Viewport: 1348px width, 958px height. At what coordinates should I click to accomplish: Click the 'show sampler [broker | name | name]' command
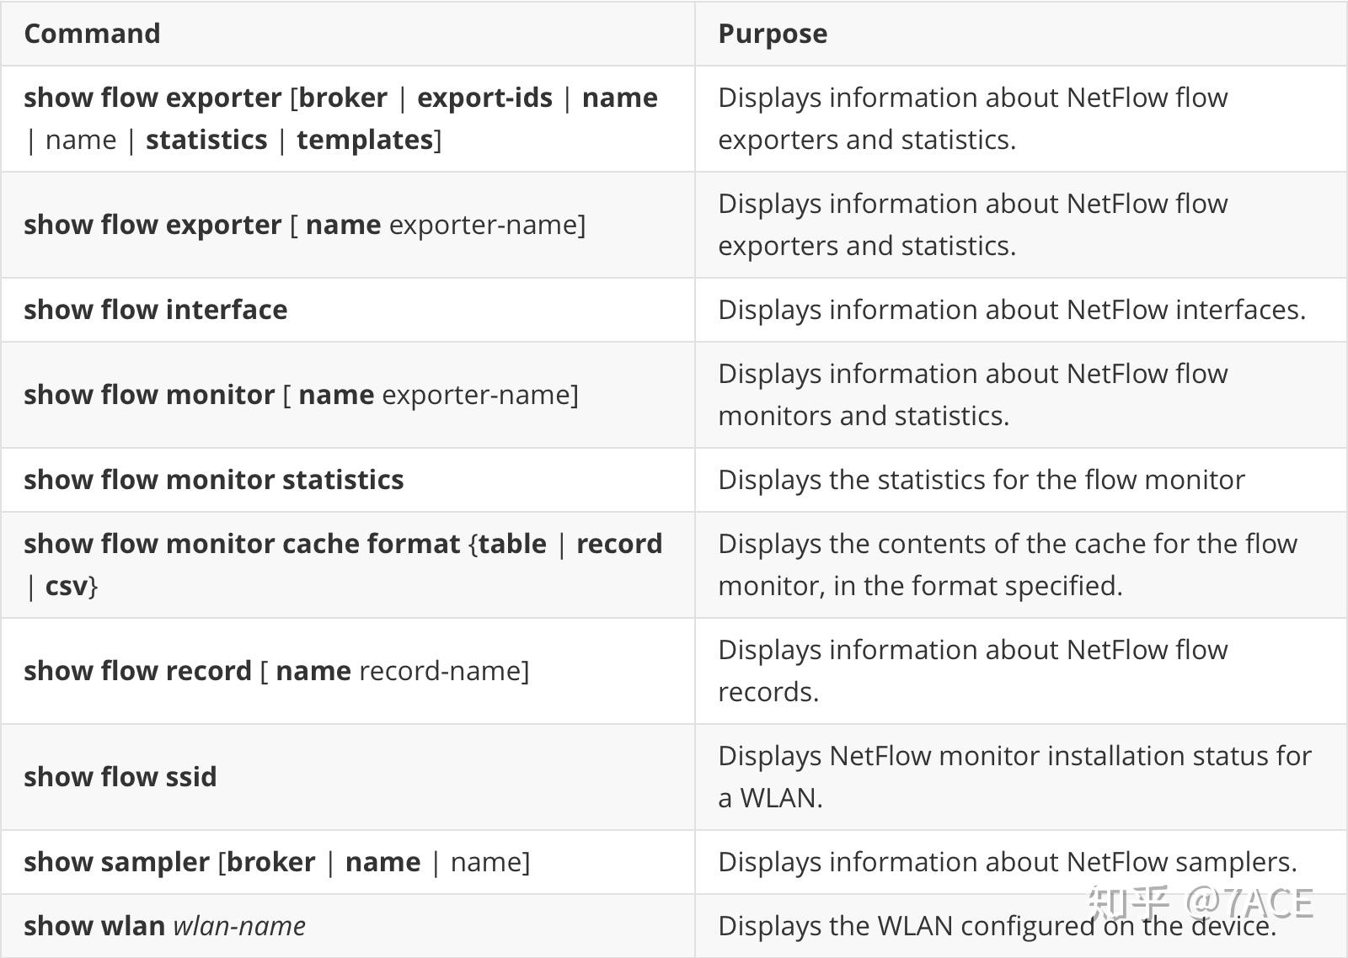click(276, 862)
